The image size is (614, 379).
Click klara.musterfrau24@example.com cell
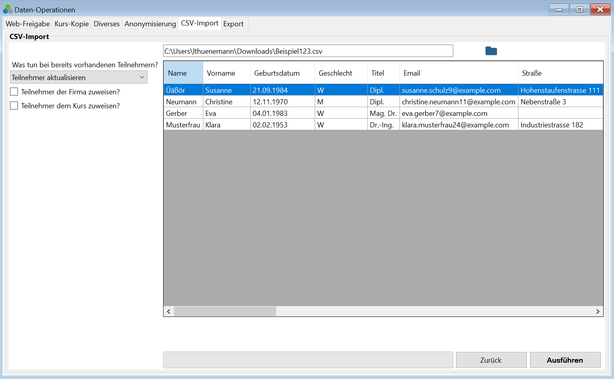tap(459, 125)
